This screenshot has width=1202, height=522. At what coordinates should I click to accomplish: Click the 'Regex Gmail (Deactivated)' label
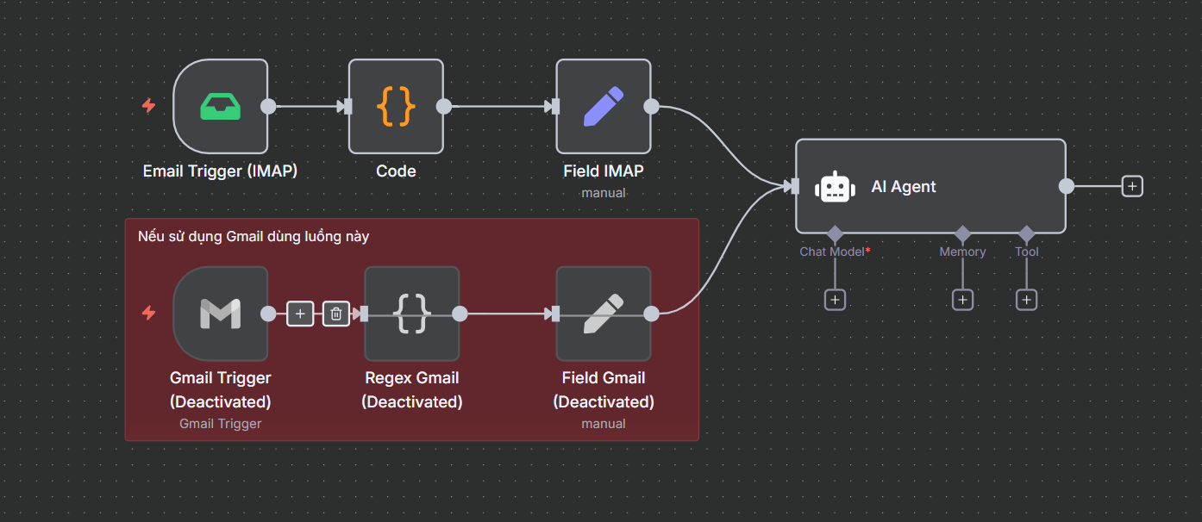[x=412, y=389]
